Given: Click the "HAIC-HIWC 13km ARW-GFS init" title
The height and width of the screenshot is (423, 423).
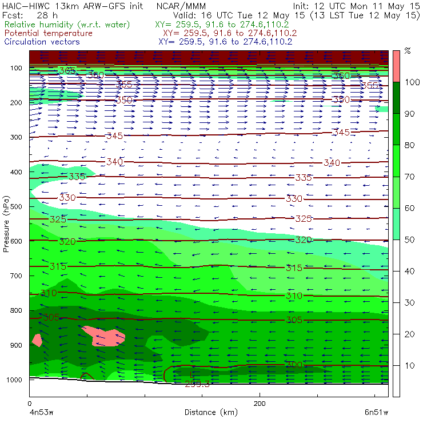Looking at the screenshot, I should coord(73,6).
